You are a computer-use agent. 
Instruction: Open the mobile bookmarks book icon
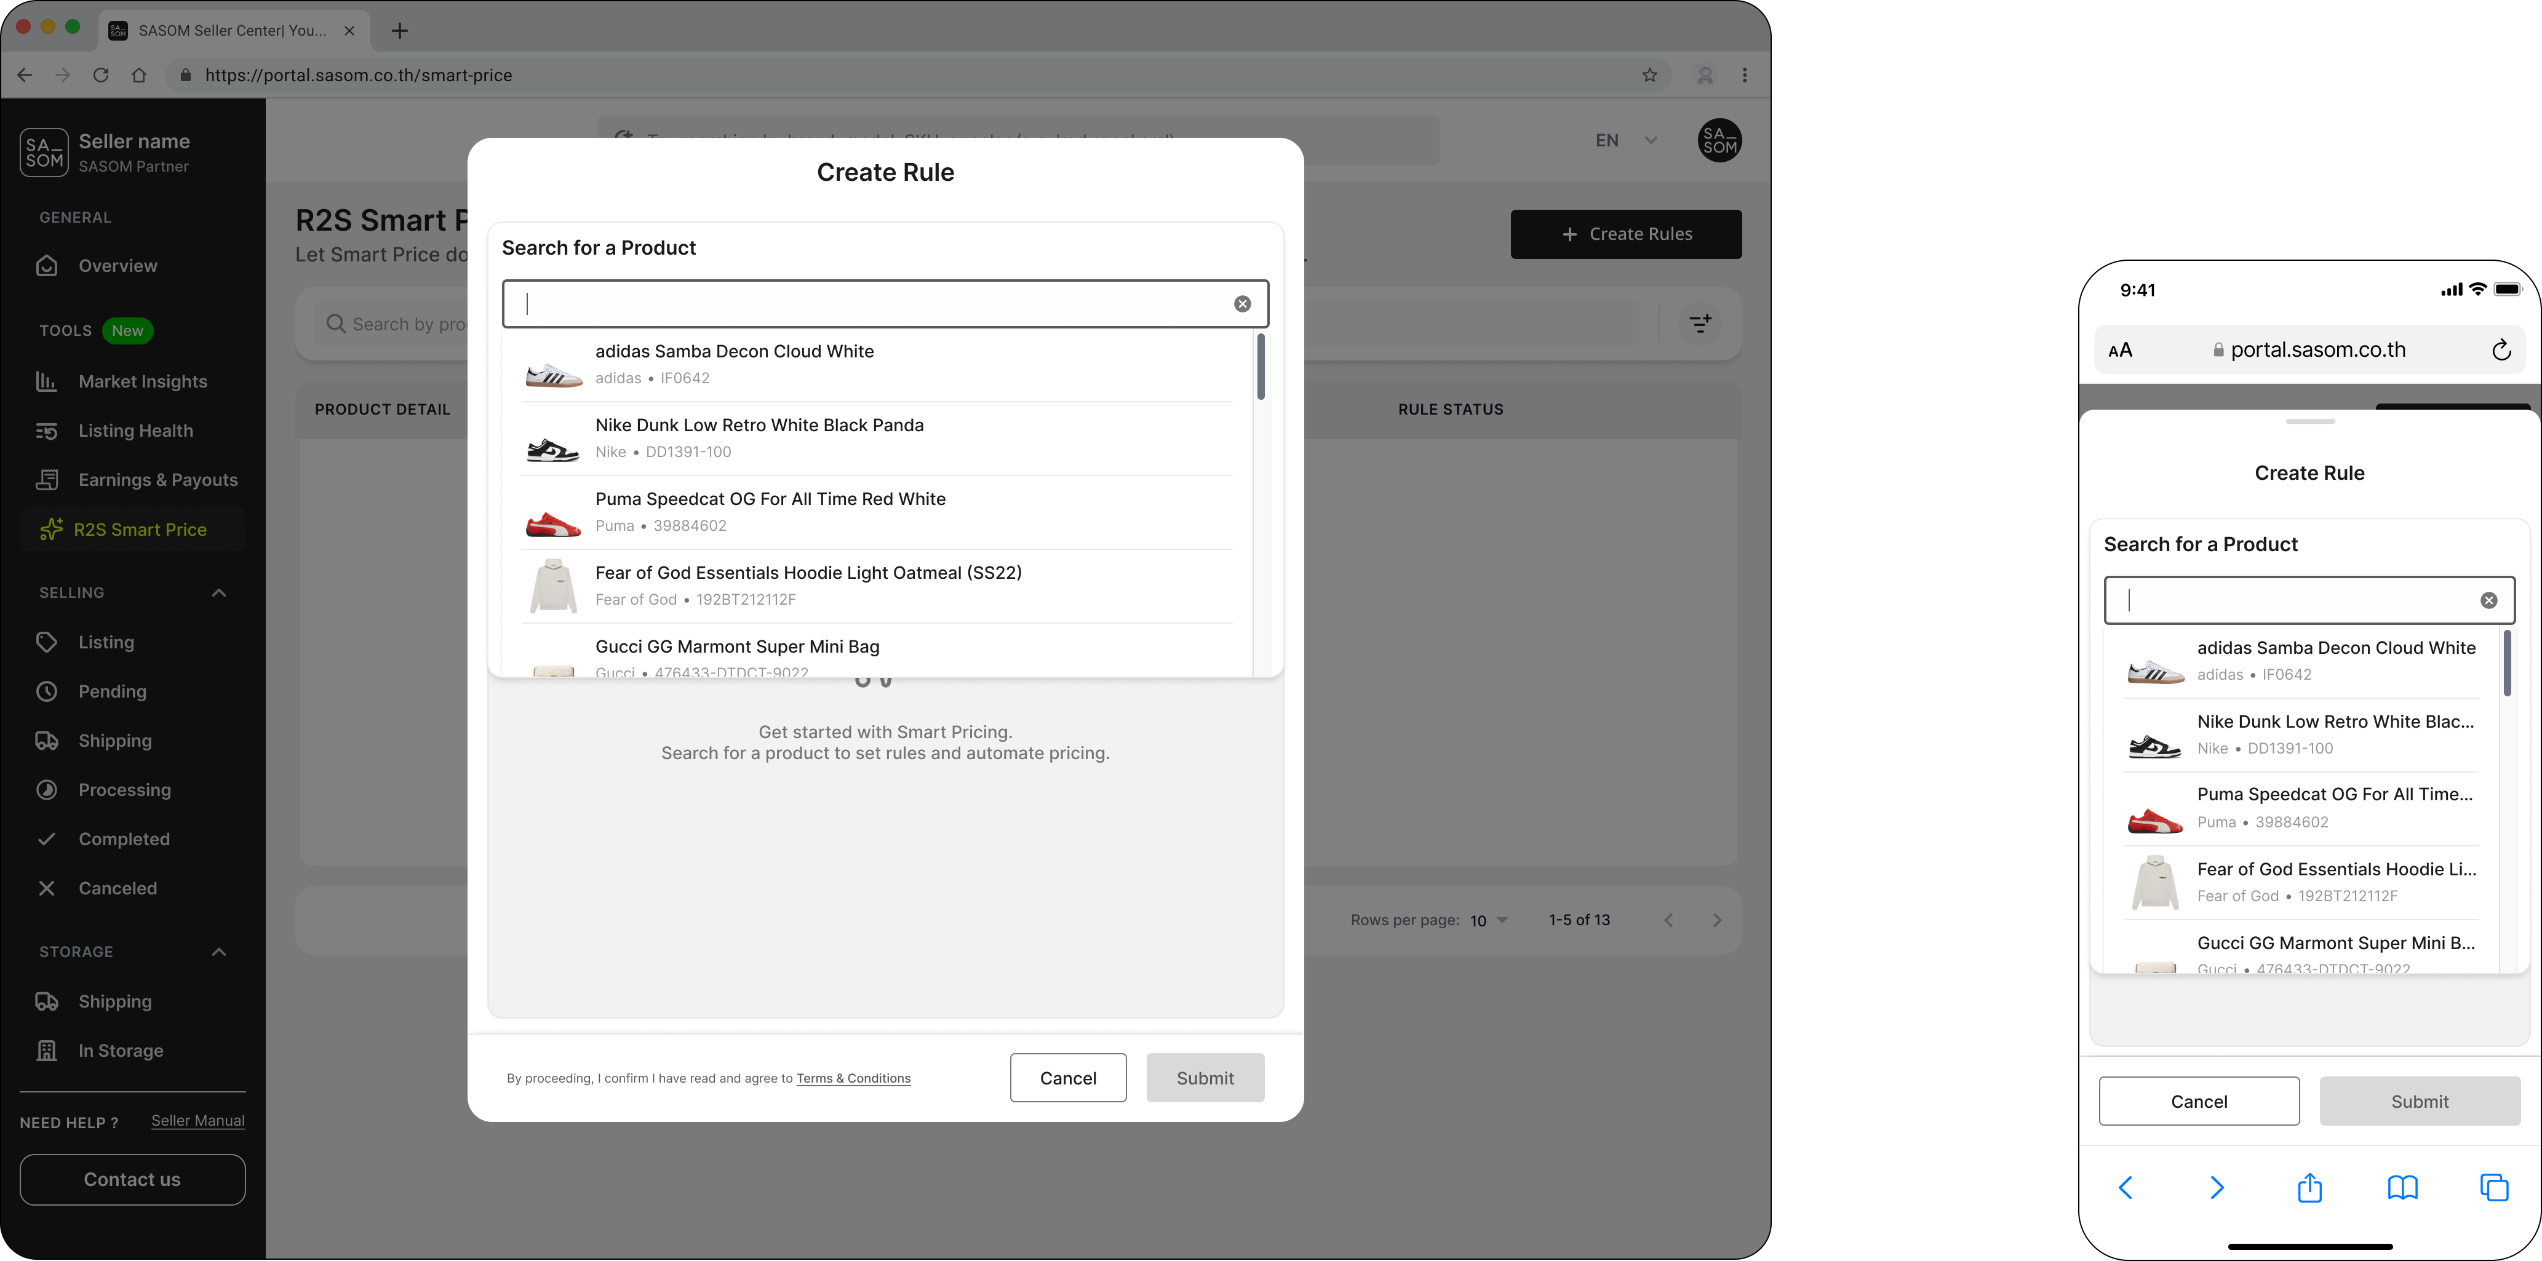[2402, 1187]
